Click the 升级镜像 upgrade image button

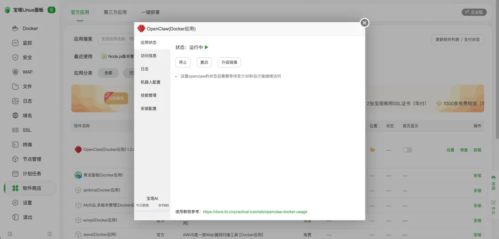[x=230, y=62]
